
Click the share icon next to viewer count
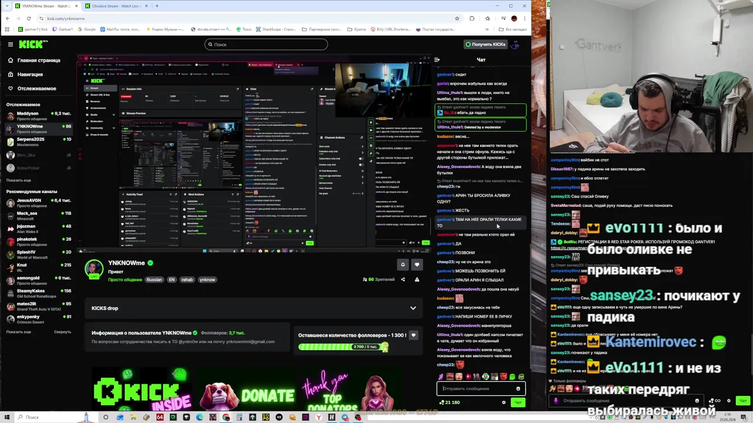pyautogui.click(x=403, y=280)
